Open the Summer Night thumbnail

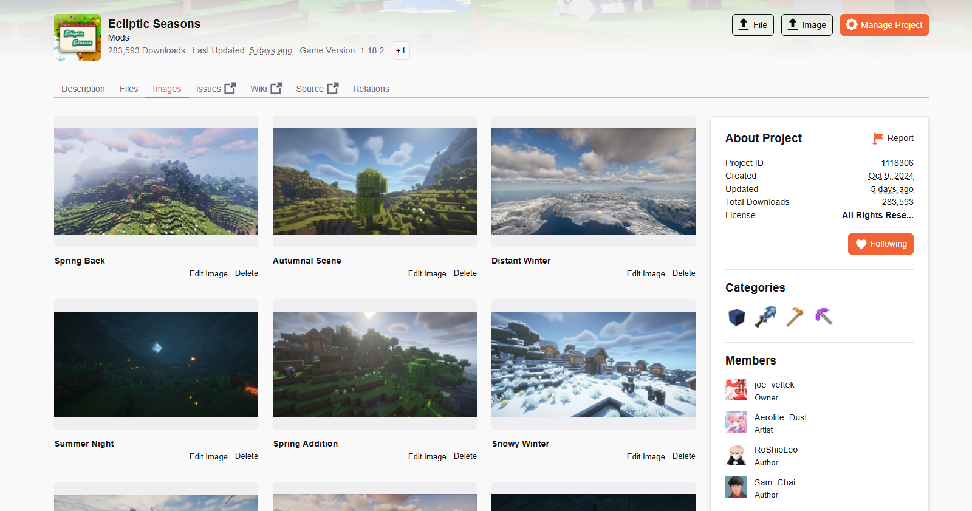pos(156,365)
